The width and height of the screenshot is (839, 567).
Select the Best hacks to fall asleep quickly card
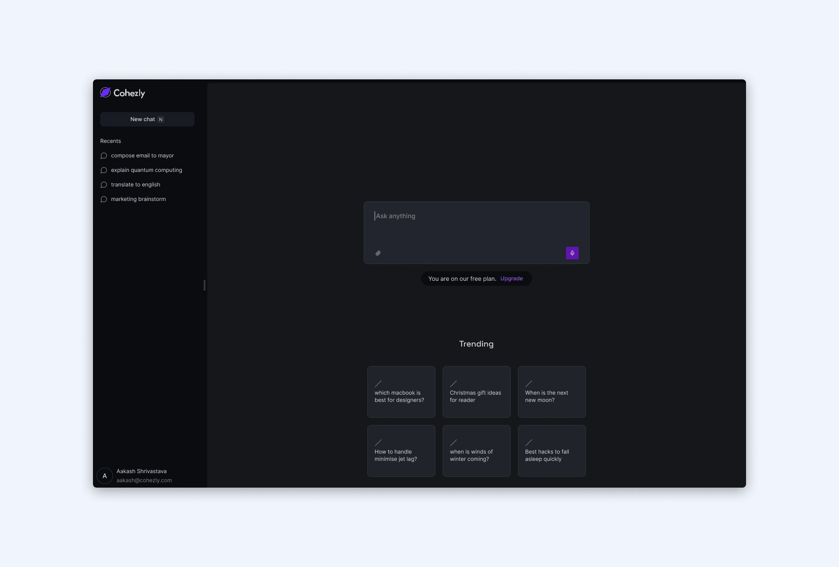552,451
